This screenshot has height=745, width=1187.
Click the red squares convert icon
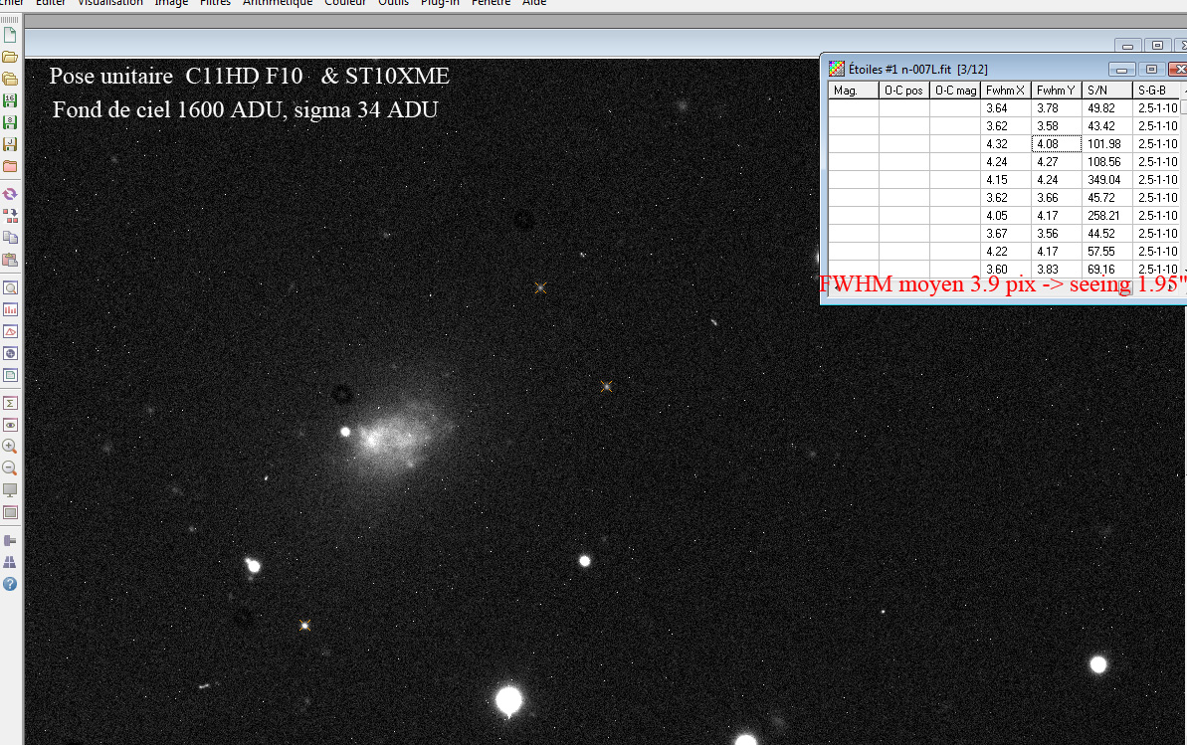[10, 216]
